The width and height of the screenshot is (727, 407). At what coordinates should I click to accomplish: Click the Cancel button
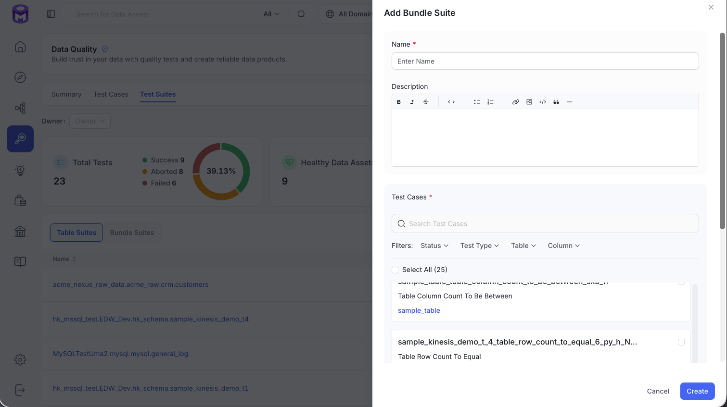[658, 391]
